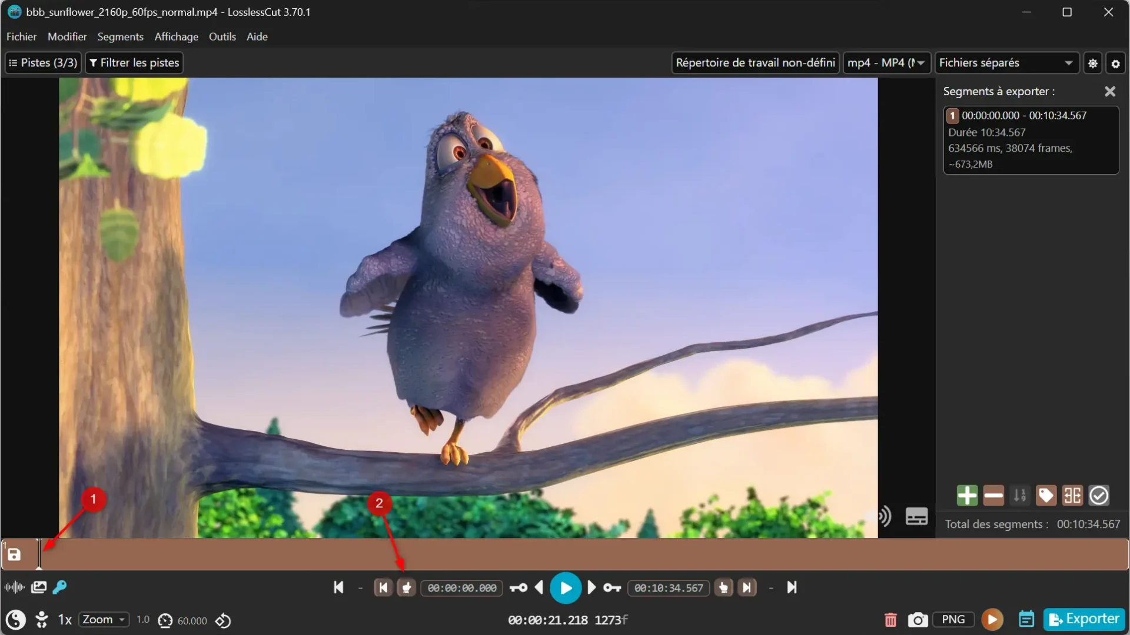
Task: Toggle the subtitle display icon
Action: click(x=916, y=516)
